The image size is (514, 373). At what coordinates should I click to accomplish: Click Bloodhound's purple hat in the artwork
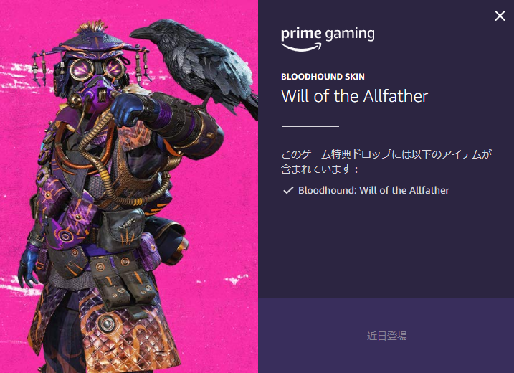click(92, 42)
